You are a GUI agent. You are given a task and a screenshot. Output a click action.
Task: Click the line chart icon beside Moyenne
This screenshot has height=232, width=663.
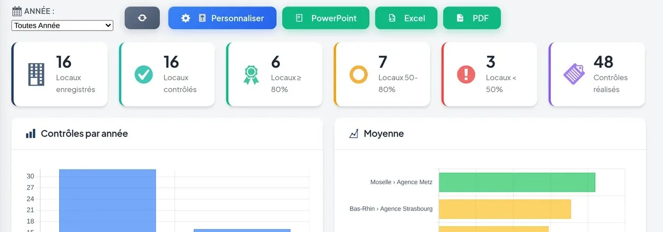(x=353, y=134)
